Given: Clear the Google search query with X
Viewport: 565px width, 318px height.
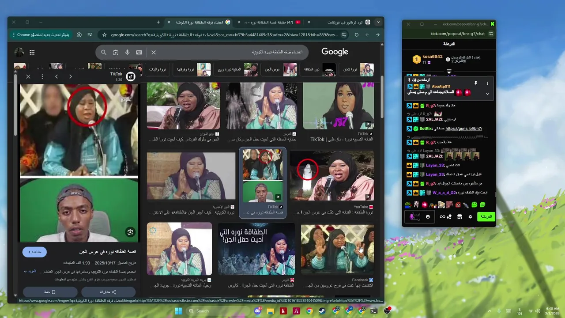Looking at the screenshot, I should [x=154, y=52].
